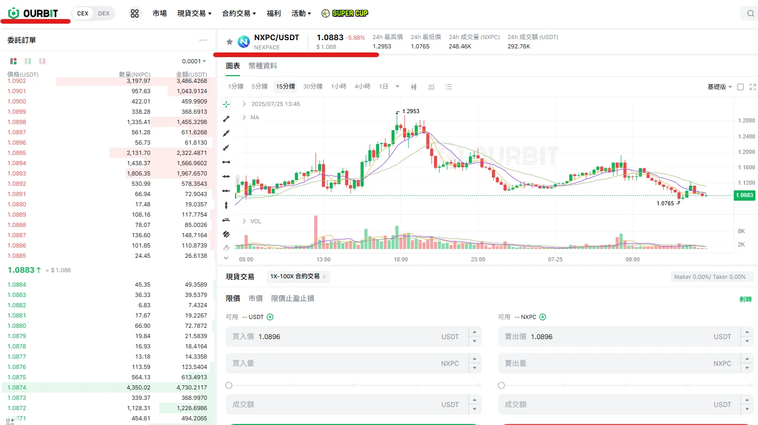Image resolution: width=758 pixels, height=425 pixels.
Task: Switch to CEX mode
Action: pos(82,13)
